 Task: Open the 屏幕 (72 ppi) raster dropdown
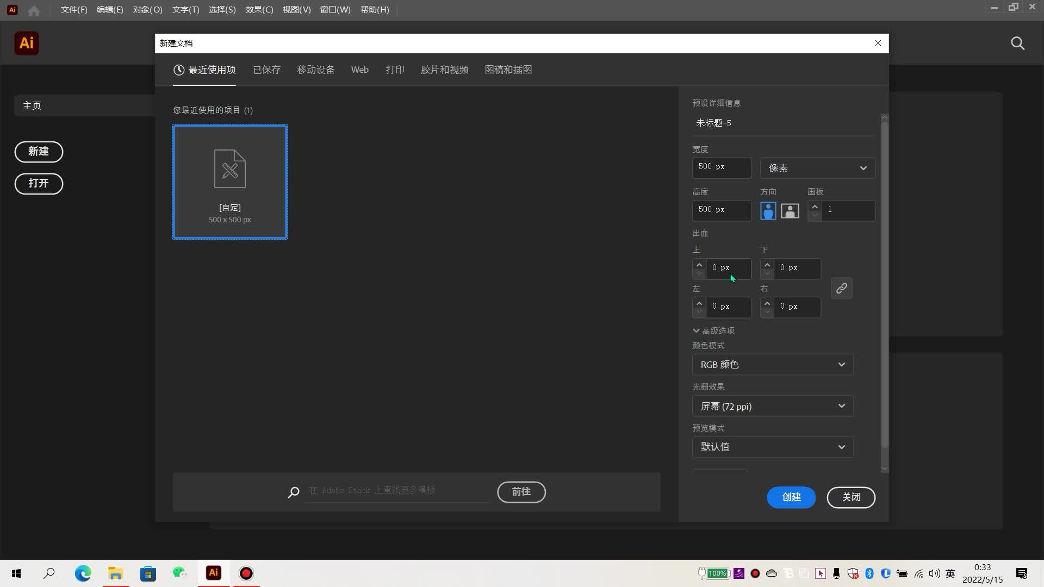point(772,406)
